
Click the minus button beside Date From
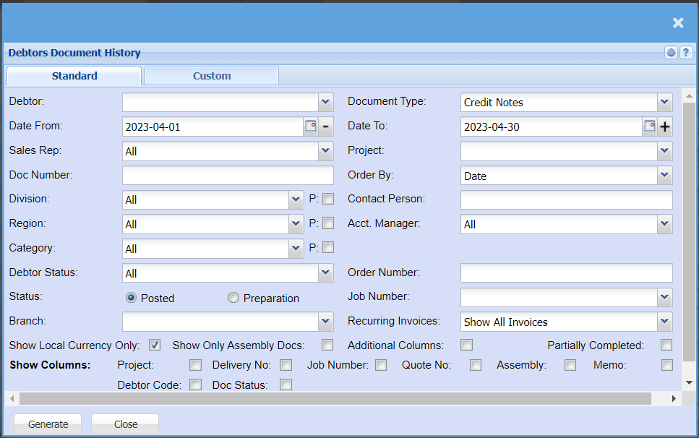point(325,126)
